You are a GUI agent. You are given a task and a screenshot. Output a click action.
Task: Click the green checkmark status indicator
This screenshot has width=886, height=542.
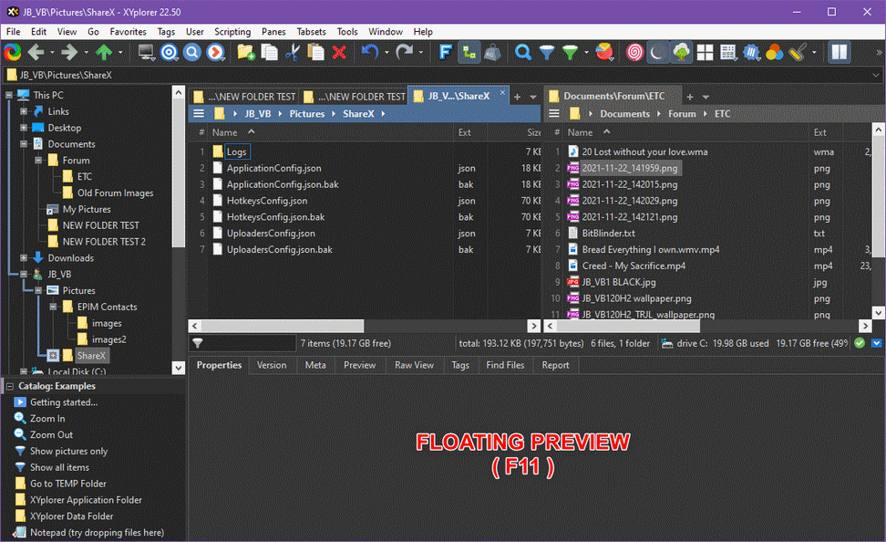860,343
